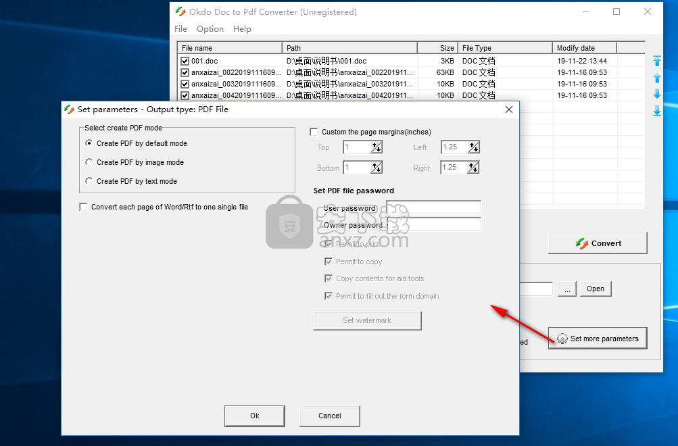Select Create PDF by image mode
The width and height of the screenshot is (678, 446).
tap(89, 162)
